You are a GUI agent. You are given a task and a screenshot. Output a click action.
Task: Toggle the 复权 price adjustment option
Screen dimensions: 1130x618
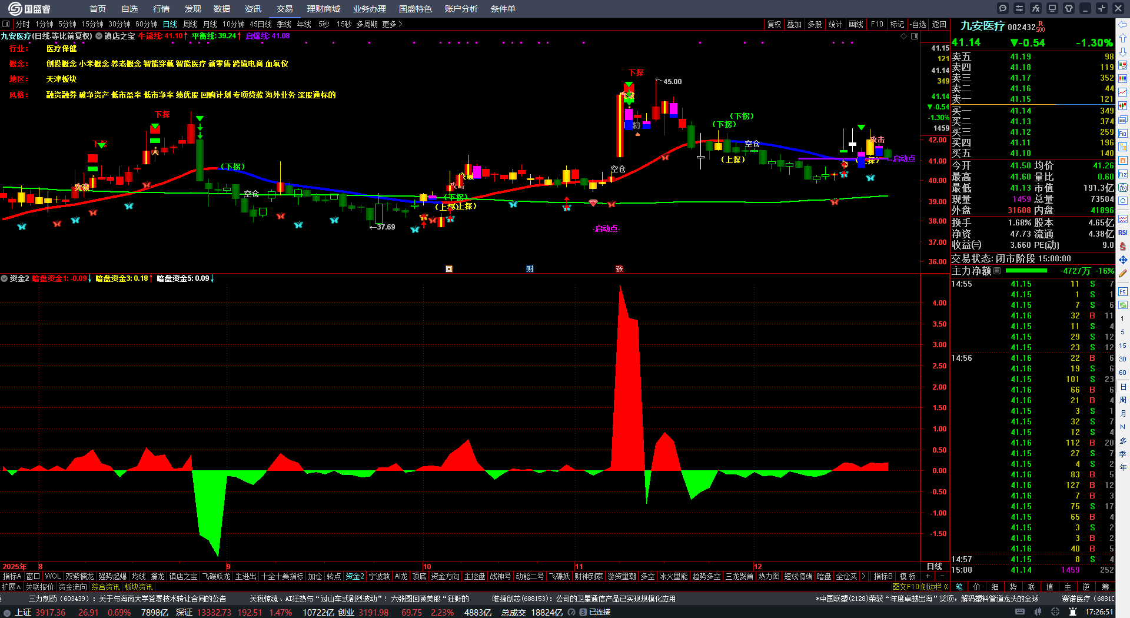tap(774, 24)
